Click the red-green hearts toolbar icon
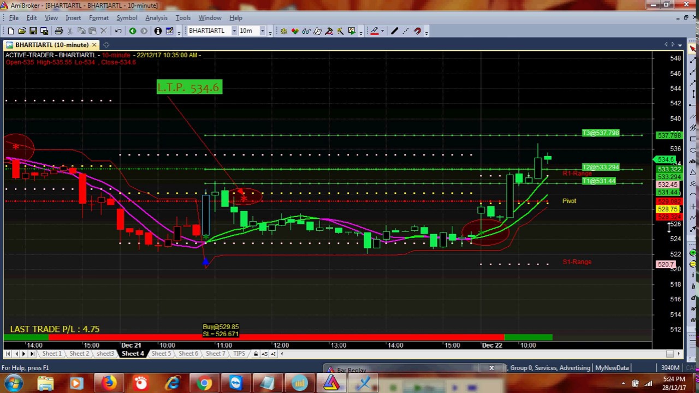Screen dimensions: 699x393 click(x=295, y=31)
